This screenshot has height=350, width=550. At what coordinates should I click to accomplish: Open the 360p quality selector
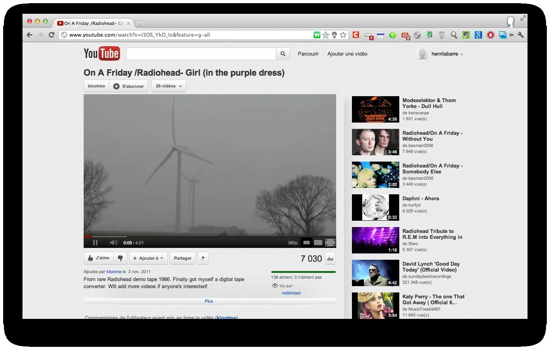pos(293,243)
